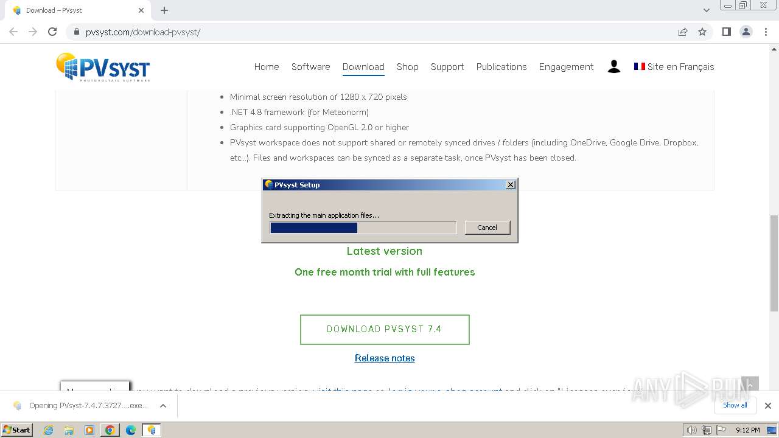Open the Windows Start menu
This screenshot has width=779, height=438.
point(17,429)
